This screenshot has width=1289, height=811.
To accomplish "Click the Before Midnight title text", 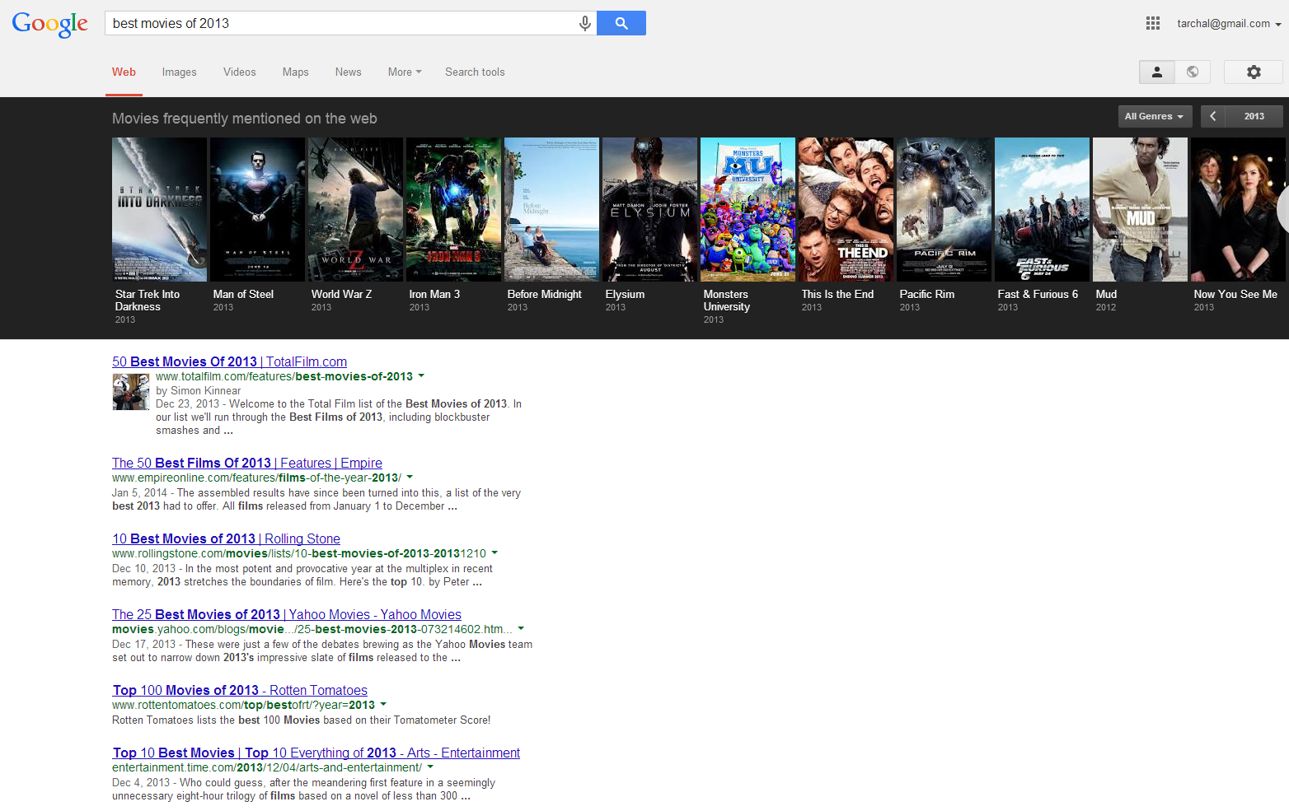I will [x=544, y=294].
